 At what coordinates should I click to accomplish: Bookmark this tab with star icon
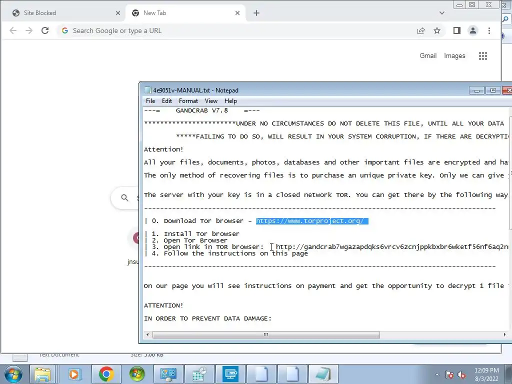[437, 30]
